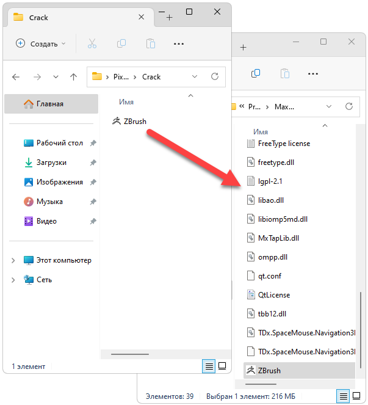Select the MxTapLib.dll file
The height and width of the screenshot is (405, 368).
273,238
